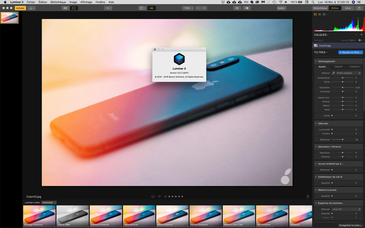Open the 176% zoom level dropdown
The image size is (365, 228).
(188, 8)
